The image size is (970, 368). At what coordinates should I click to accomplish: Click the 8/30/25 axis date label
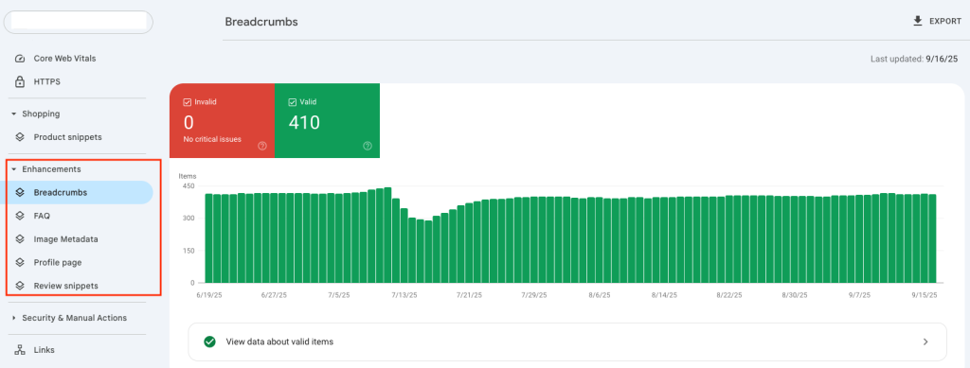pos(795,295)
